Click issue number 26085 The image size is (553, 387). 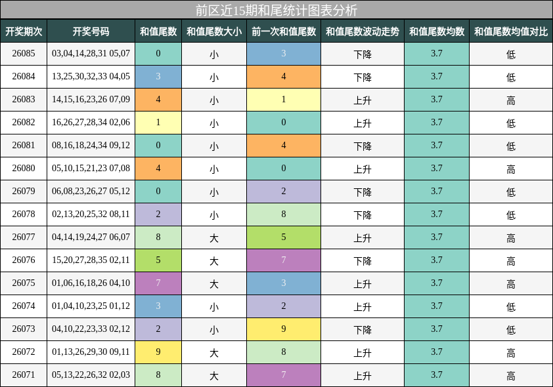(24, 54)
